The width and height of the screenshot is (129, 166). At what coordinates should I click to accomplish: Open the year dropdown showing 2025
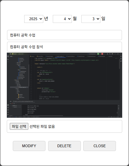(x=34, y=19)
